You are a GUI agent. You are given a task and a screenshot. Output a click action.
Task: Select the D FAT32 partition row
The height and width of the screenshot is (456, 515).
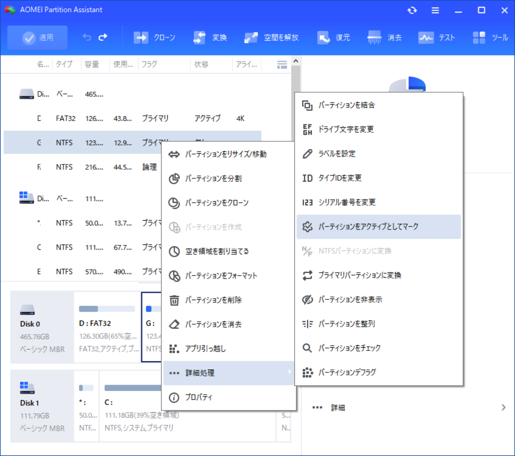pos(132,118)
